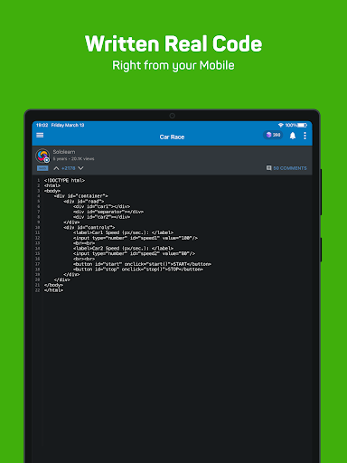Click the '</body>' code line
Screen dimensions: 347x463
coord(53,285)
